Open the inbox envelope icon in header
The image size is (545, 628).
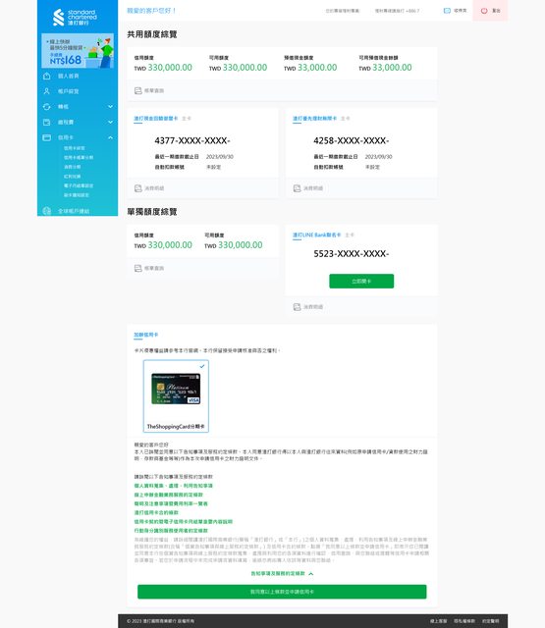point(447,11)
